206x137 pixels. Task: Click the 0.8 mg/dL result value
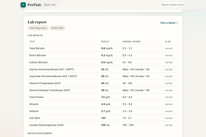[107, 48]
